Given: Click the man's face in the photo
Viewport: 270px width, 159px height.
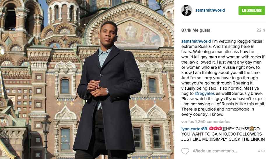Looking at the screenshot, I should tap(108, 34).
